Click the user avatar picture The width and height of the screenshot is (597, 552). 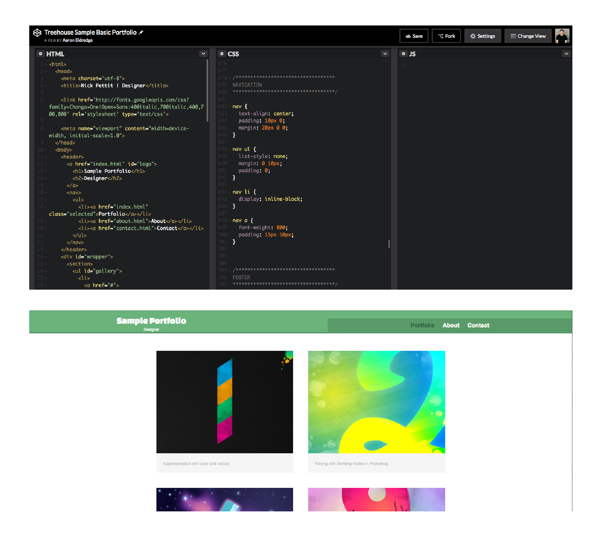(562, 36)
